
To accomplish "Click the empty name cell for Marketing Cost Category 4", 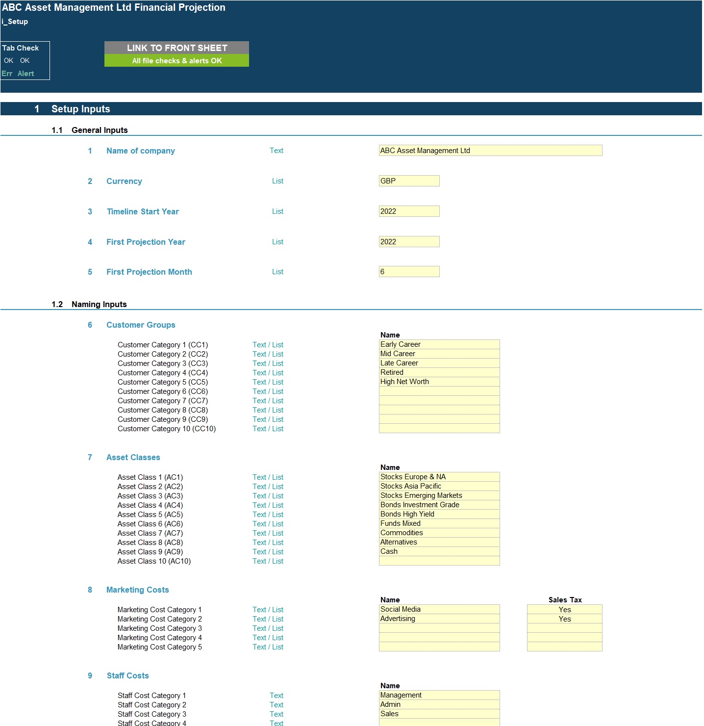I will [439, 637].
